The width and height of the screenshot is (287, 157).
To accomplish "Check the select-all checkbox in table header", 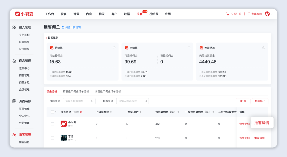I will pos(52,112).
